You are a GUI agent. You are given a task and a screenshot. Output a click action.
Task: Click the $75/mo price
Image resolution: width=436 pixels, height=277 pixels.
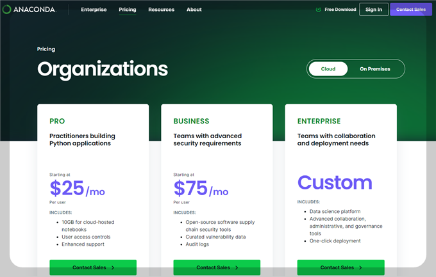tap(201, 188)
